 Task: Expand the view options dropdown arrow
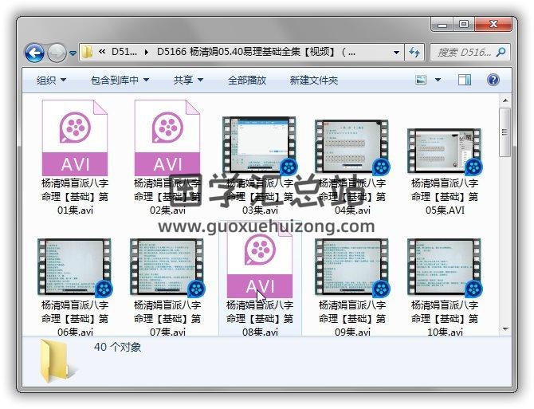(x=438, y=81)
